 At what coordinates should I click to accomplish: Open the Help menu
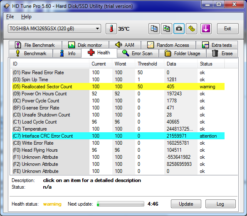tap(26, 17)
